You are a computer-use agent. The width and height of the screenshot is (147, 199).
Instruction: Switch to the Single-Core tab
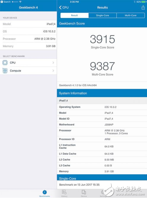click(x=103, y=15)
